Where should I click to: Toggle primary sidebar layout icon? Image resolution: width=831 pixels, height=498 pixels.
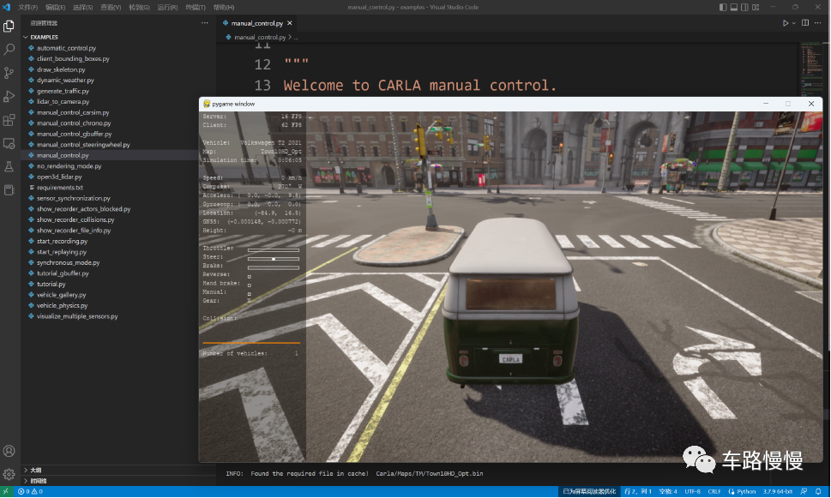(723, 8)
